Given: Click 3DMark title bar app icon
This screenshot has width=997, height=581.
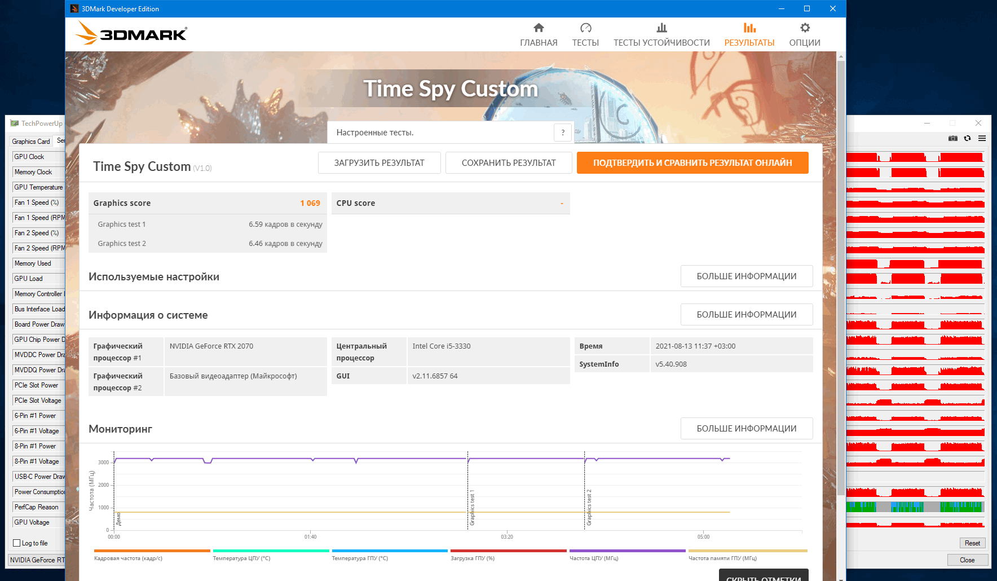Looking at the screenshot, I should (x=74, y=8).
